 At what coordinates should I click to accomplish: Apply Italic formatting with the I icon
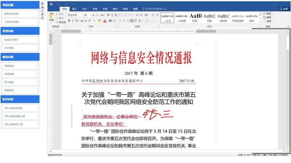(73, 21)
